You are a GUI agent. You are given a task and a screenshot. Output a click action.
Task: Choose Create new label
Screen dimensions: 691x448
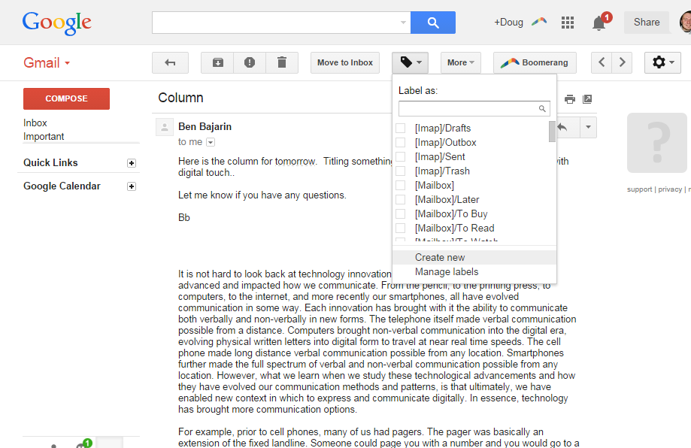tap(474, 258)
